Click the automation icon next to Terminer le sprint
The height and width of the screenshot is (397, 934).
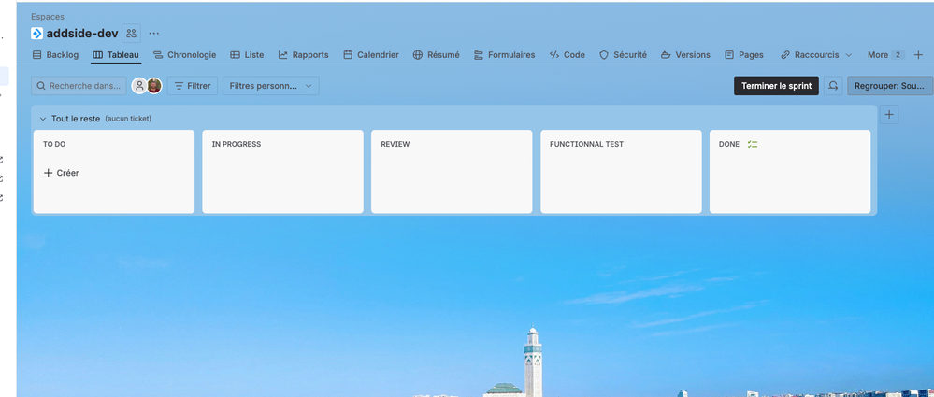pyautogui.click(x=833, y=86)
